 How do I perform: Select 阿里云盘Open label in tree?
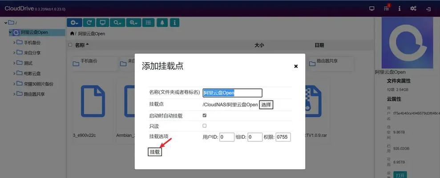pos(35,32)
